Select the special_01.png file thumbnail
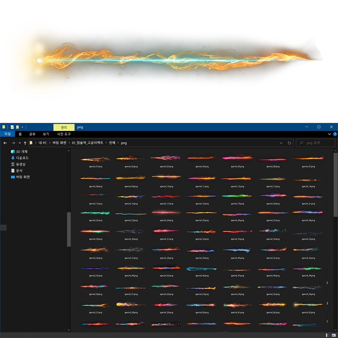 [x=95, y=159]
